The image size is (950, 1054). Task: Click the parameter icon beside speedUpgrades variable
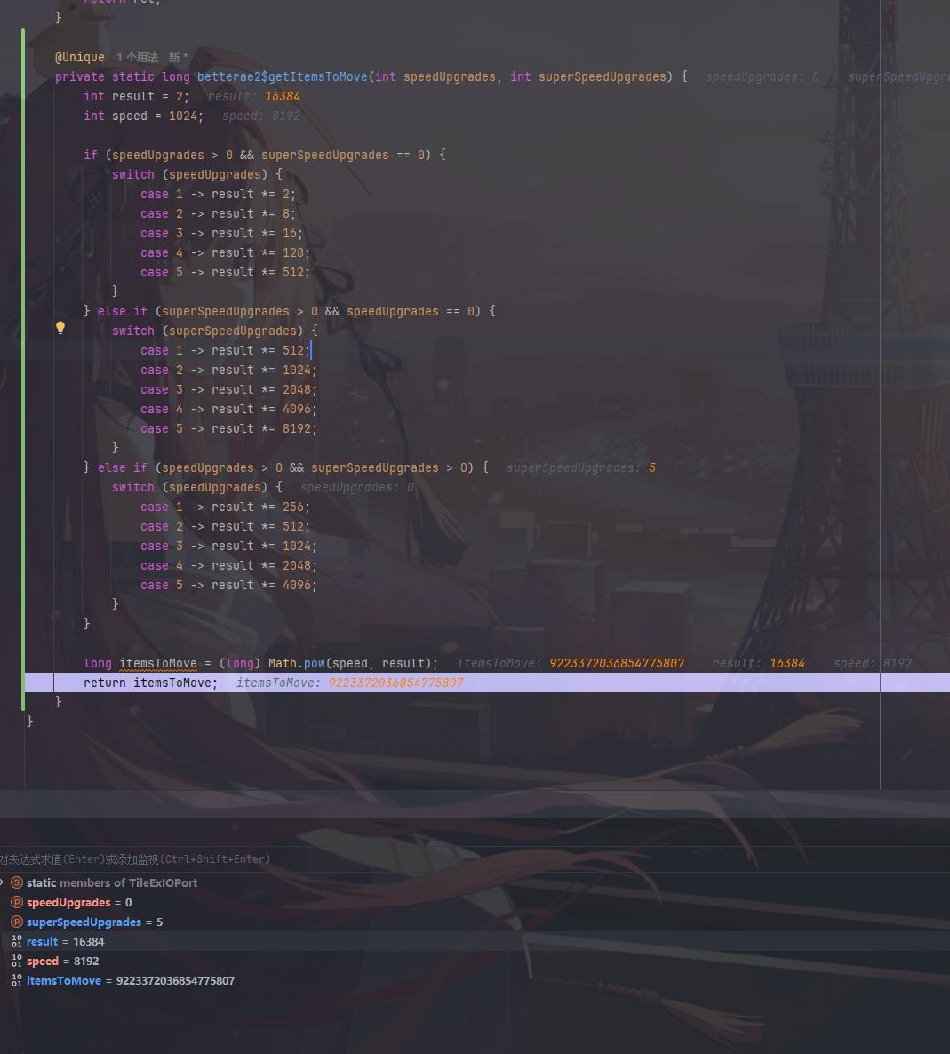(17, 902)
